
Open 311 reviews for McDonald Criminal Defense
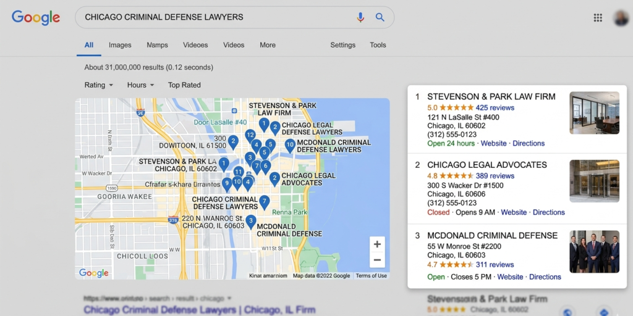pyautogui.click(x=495, y=264)
